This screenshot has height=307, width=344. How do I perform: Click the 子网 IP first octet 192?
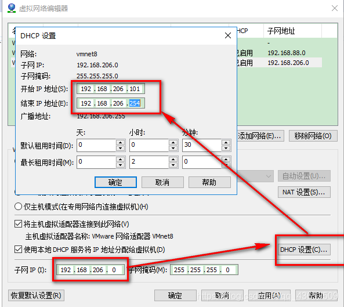coord(66,270)
